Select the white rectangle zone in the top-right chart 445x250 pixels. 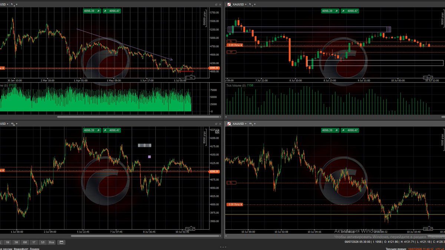pyautogui.click(x=375, y=63)
